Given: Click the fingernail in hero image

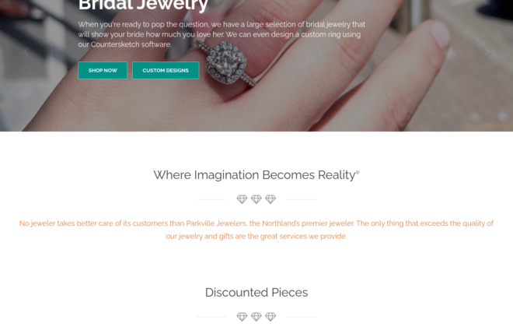Looking at the screenshot, I should click(440, 33).
